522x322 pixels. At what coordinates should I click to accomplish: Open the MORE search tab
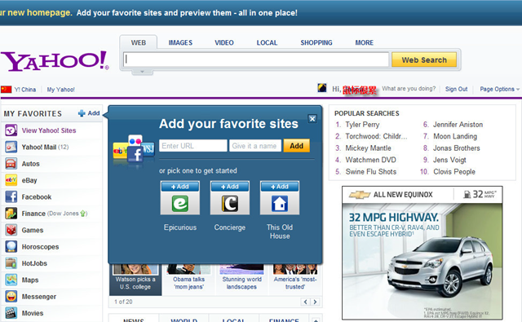point(365,42)
